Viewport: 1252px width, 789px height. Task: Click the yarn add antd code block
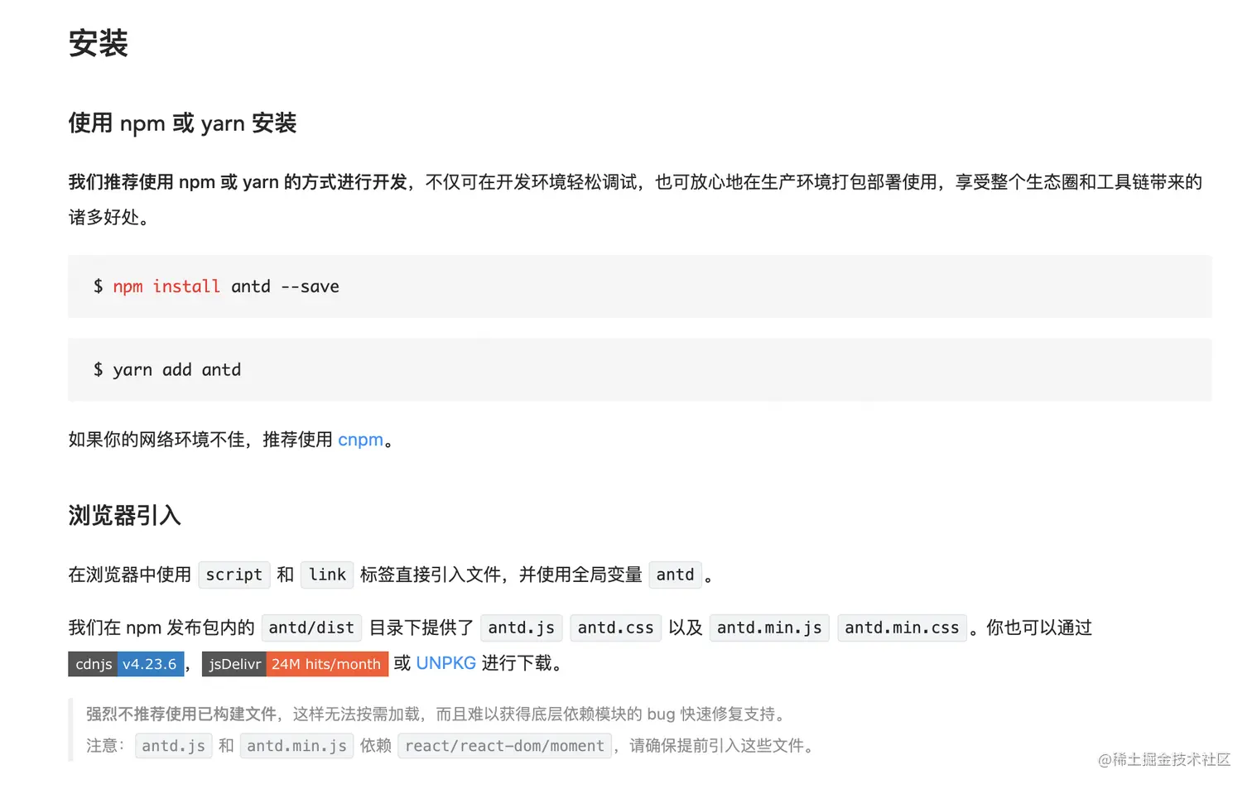(639, 370)
